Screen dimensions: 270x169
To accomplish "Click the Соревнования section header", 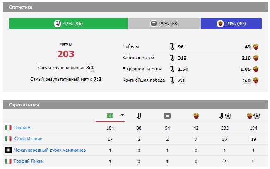I will 135,105.
